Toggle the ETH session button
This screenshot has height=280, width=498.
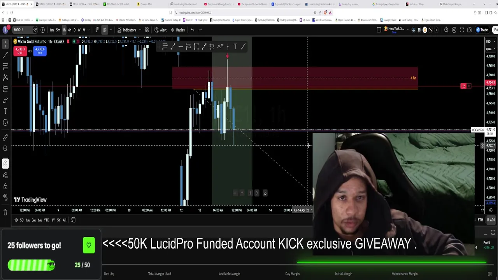[x=480, y=220]
